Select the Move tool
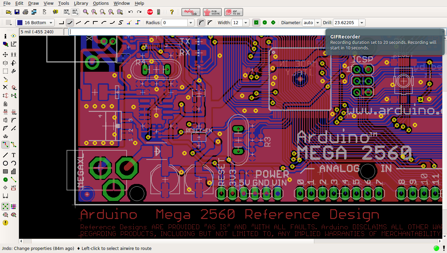 pos(5,54)
